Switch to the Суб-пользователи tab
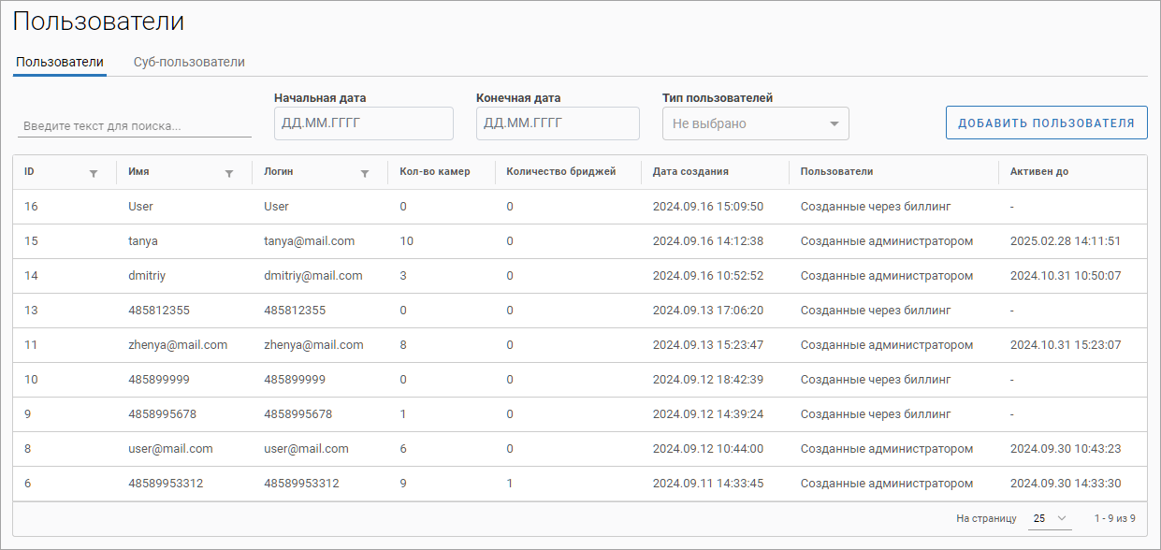Screen dimensions: 1161x550 coord(189,62)
